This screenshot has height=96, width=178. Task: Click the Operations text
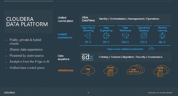[x=153, y=19]
